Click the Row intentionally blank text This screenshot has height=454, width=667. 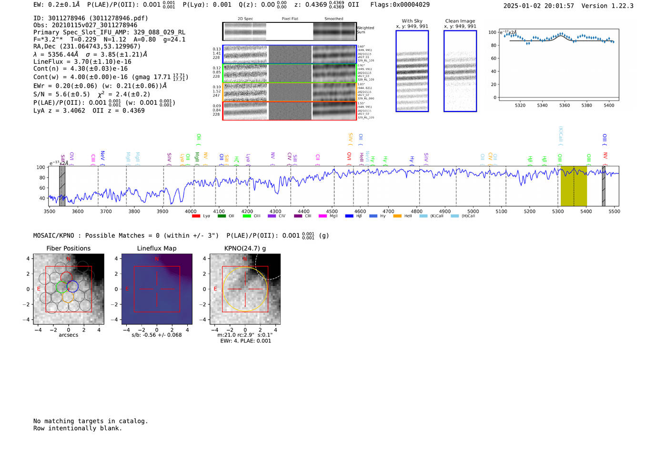click(x=78, y=428)
